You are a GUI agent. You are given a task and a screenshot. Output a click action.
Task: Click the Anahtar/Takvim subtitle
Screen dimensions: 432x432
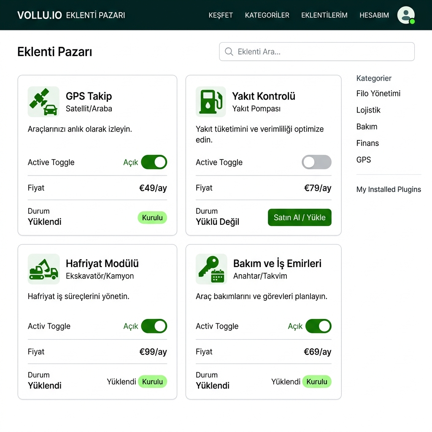point(260,276)
